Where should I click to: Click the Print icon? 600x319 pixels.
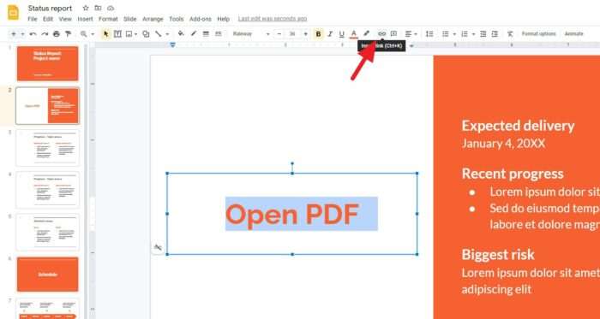(57, 34)
